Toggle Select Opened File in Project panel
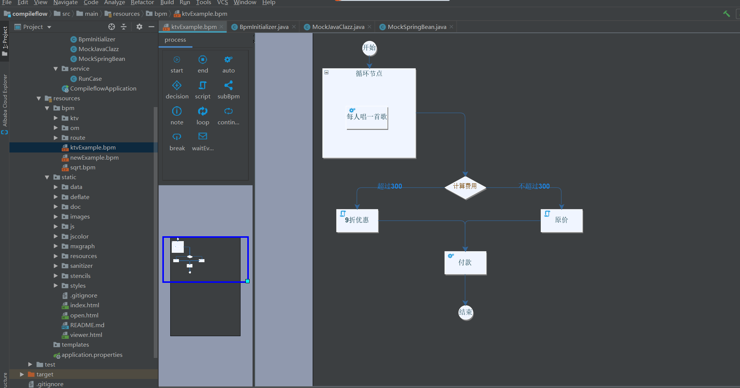740x388 pixels. 111,27
